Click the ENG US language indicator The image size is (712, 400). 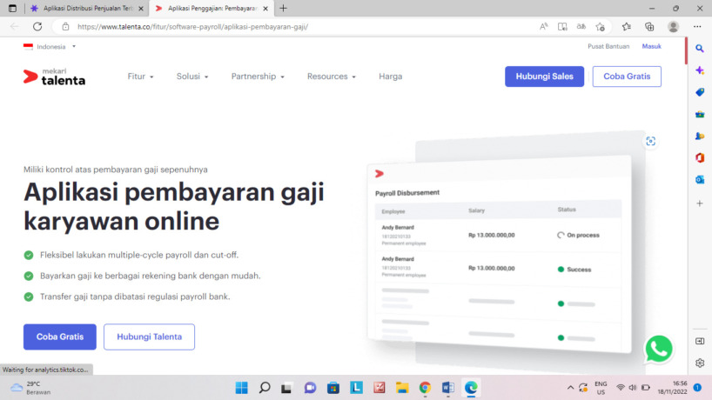coord(601,388)
